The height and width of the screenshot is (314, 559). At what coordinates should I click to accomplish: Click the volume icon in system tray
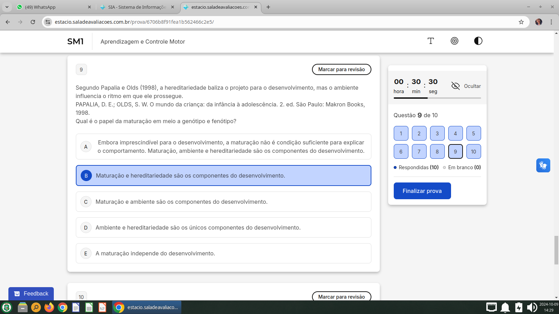(x=532, y=307)
